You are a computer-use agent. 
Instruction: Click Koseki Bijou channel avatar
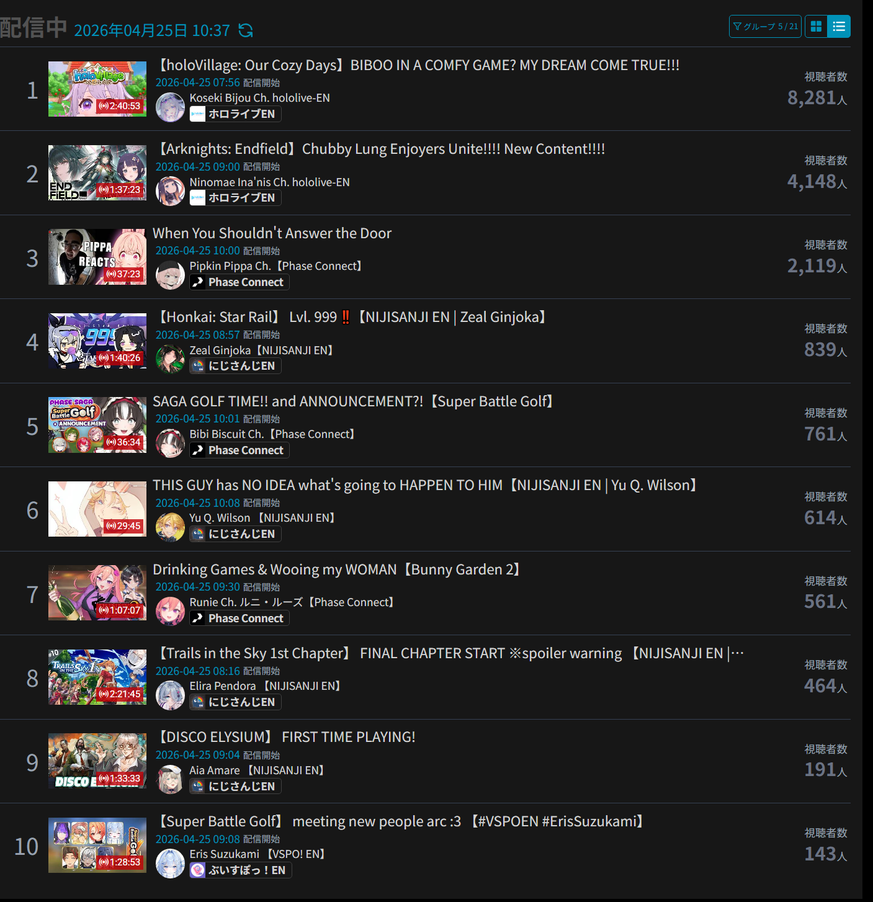[170, 107]
